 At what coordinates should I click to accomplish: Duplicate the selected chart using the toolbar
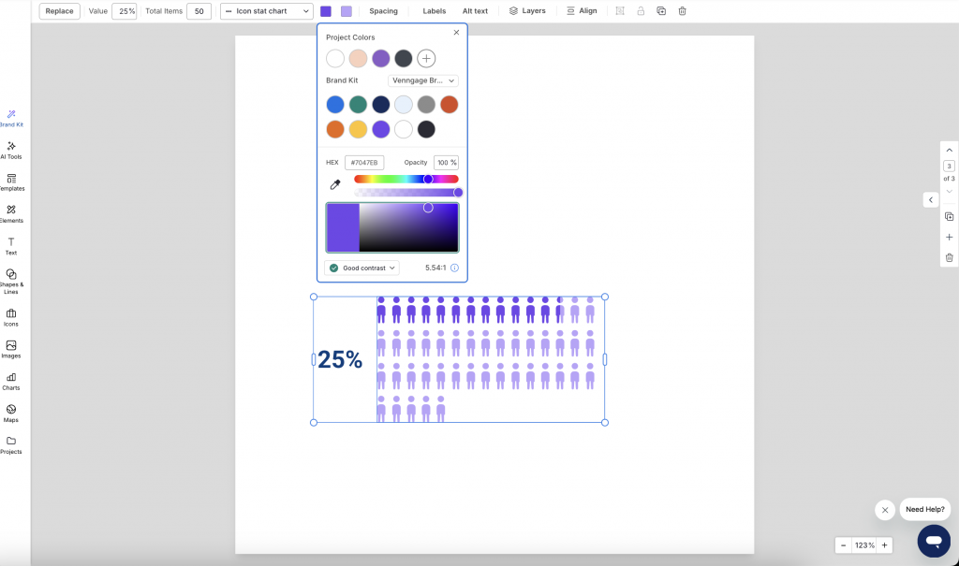(x=660, y=10)
